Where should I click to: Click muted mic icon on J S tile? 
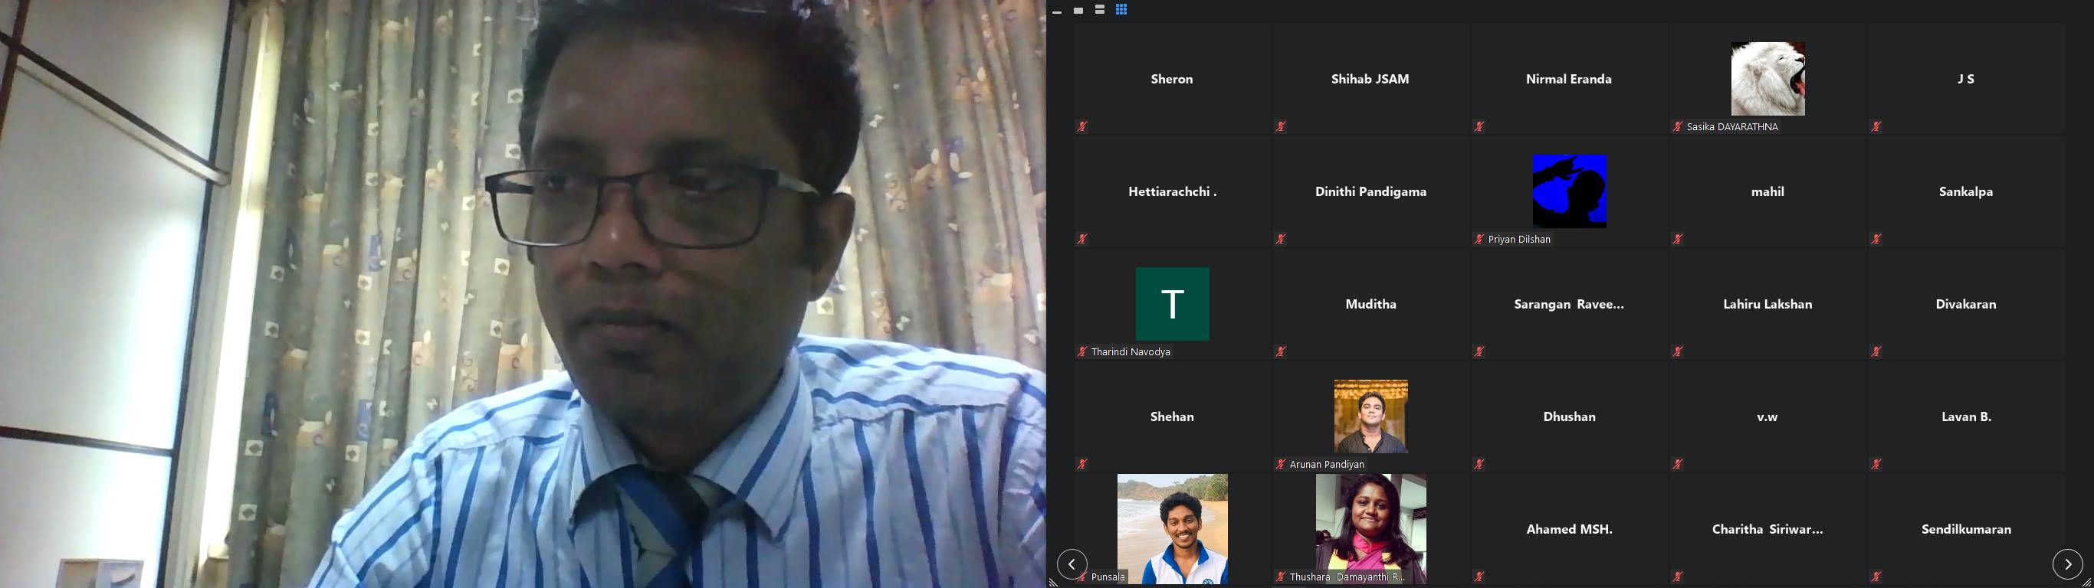click(x=1876, y=126)
